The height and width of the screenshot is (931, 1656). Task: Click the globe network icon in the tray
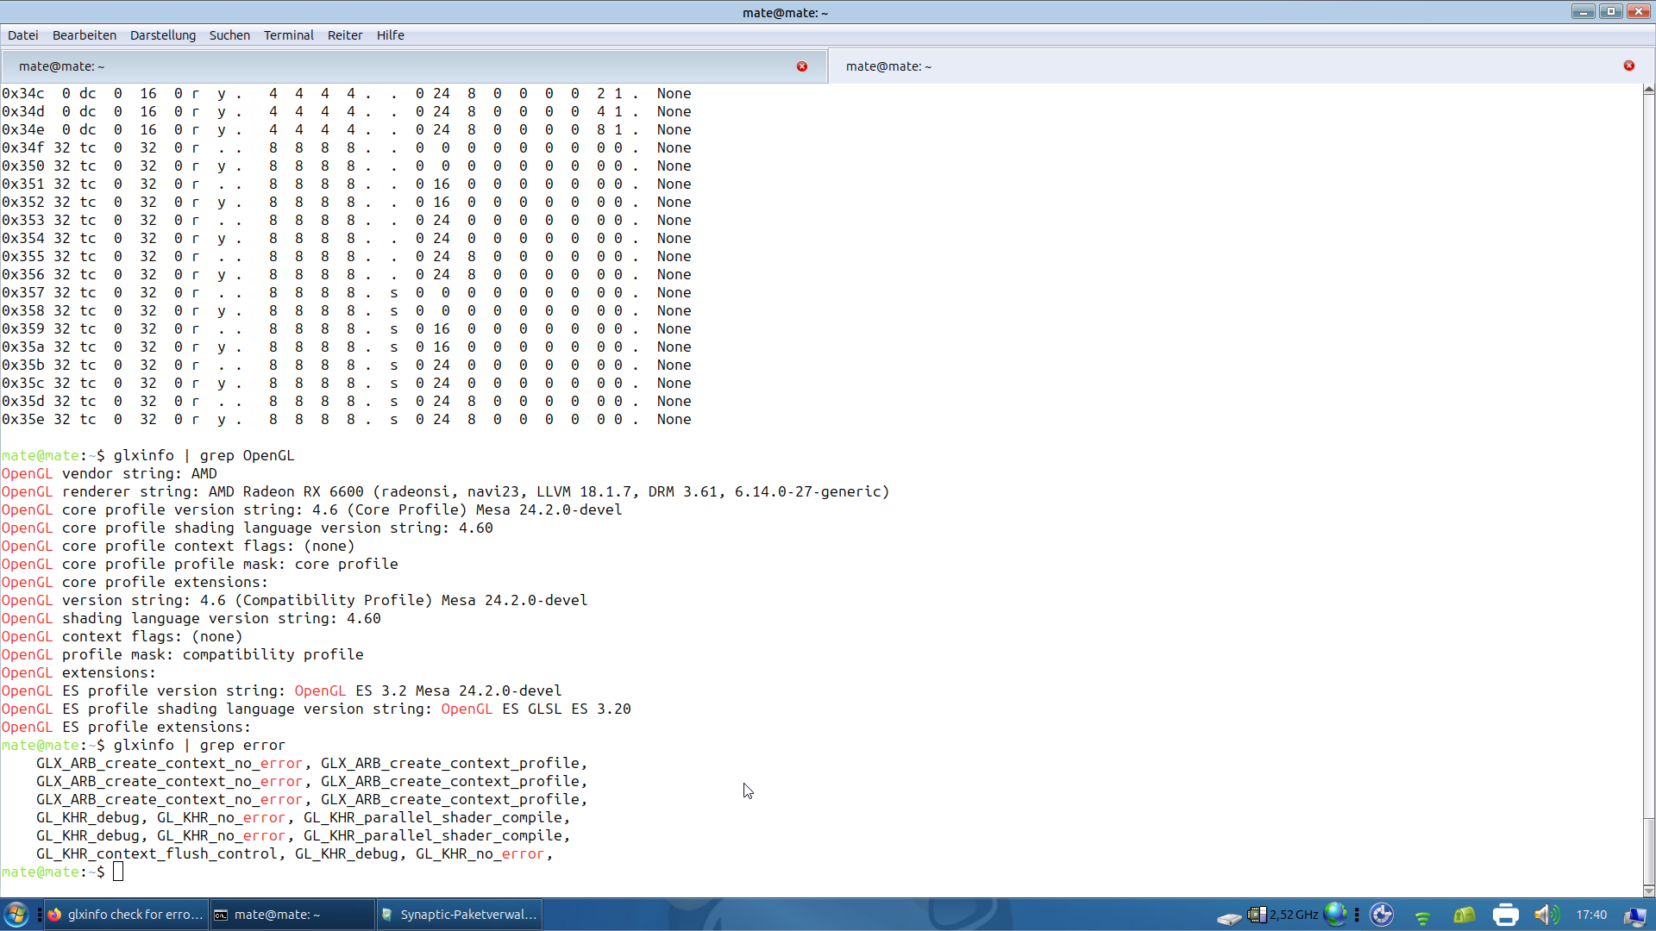(x=1334, y=914)
